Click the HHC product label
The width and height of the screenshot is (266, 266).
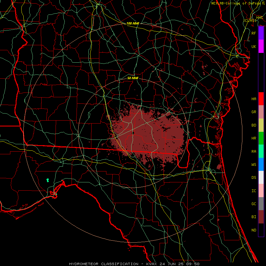pos(259,17)
